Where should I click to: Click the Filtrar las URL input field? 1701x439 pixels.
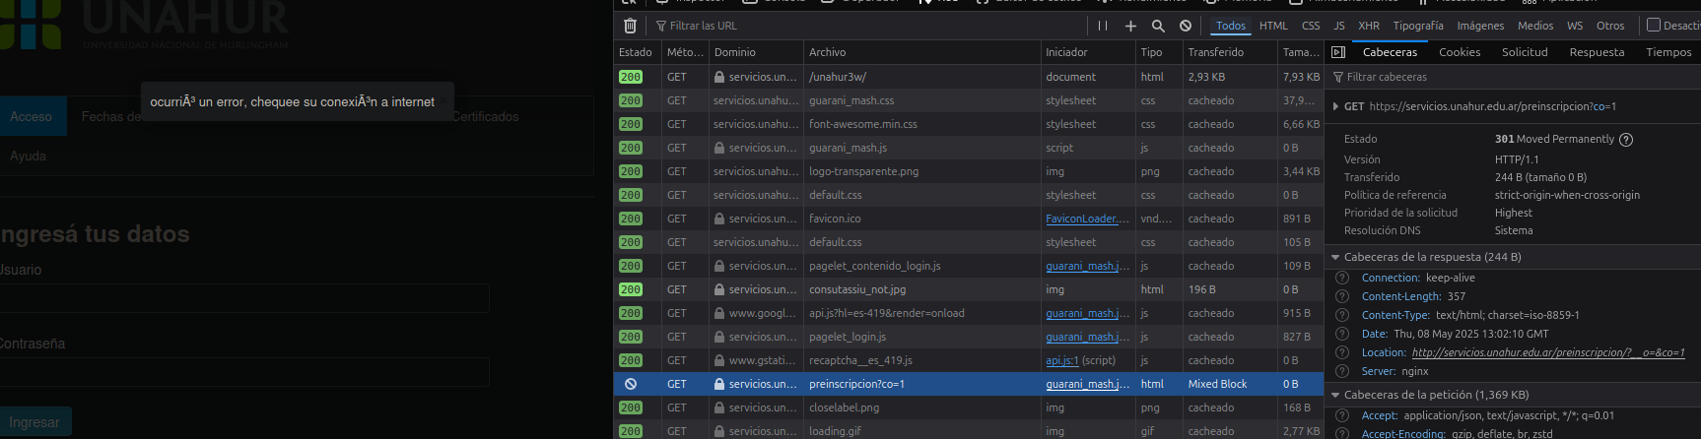867,26
